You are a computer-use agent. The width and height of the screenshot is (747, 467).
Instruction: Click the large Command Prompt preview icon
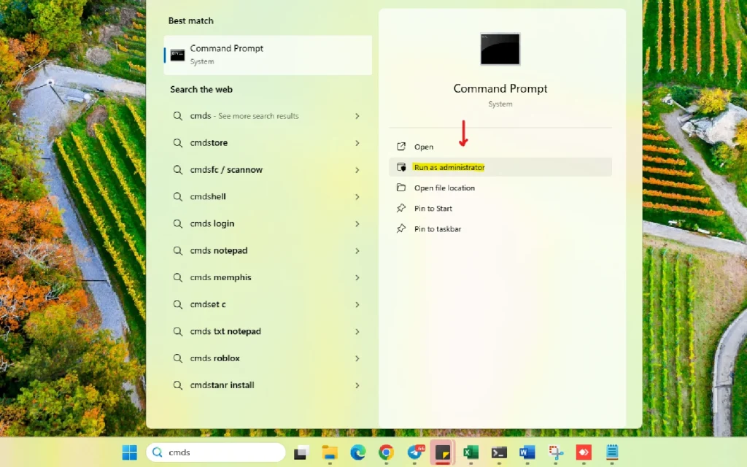500,49
